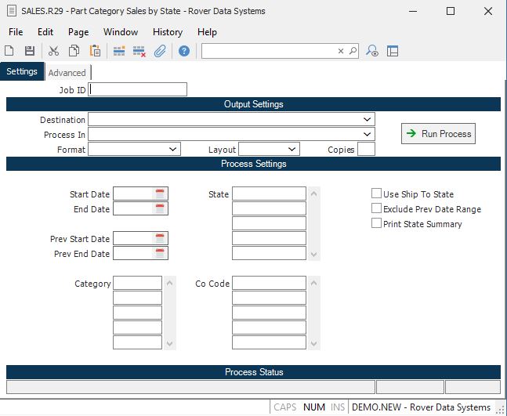The image size is (507, 416).
Task: Click the Save floppy disk icon
Action: [x=30, y=51]
